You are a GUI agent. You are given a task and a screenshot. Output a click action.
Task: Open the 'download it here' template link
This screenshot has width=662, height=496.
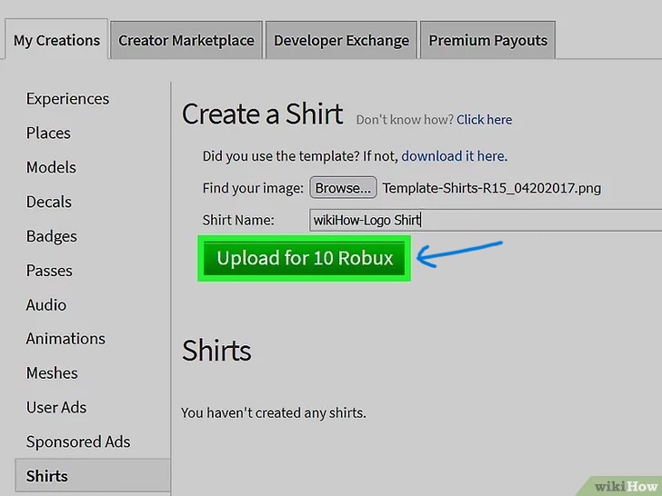pos(455,156)
